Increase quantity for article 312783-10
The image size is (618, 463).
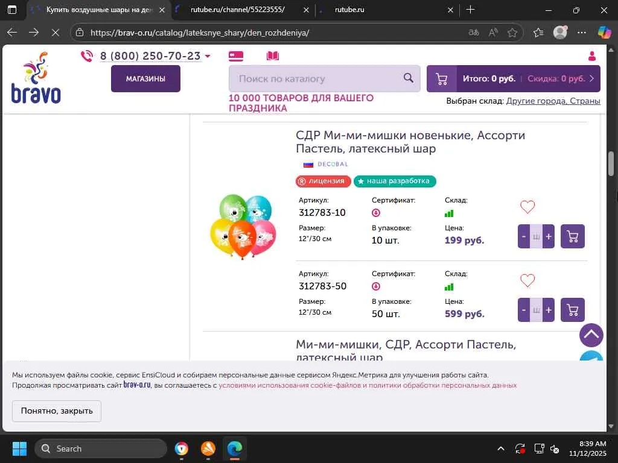(x=548, y=236)
